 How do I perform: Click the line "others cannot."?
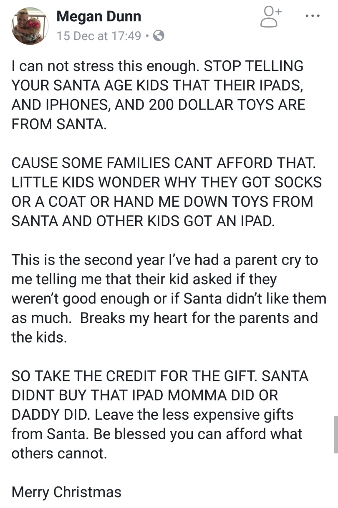point(59,453)
